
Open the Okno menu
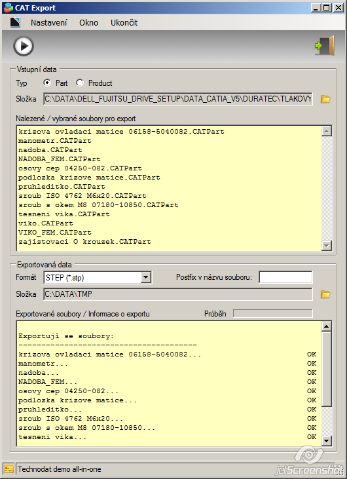point(88,22)
